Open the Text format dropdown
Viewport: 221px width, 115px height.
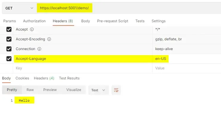click(x=99, y=90)
